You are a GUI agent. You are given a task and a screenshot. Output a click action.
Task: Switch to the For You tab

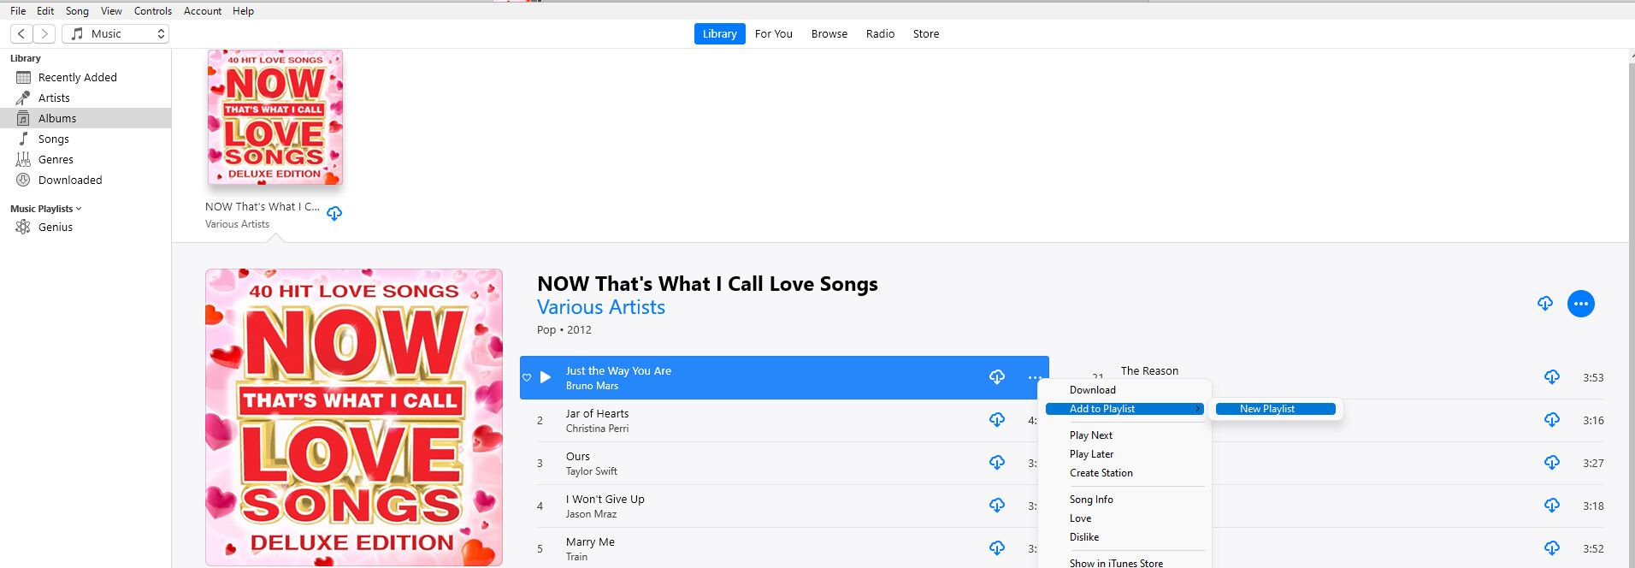click(x=773, y=33)
